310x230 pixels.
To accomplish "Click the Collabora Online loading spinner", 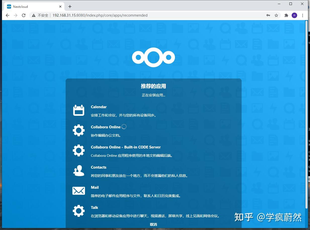I will click(x=124, y=127).
